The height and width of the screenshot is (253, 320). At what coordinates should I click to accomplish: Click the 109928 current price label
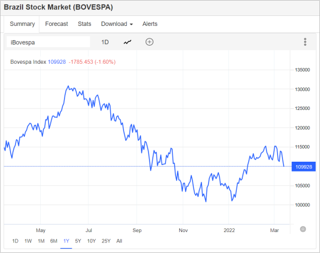(x=303, y=167)
